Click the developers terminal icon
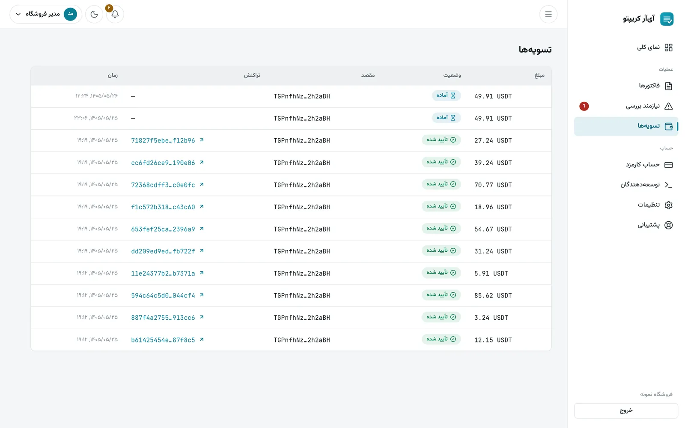The image size is (685, 428). [x=668, y=185]
